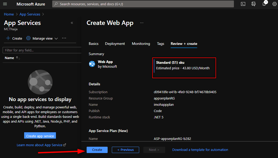
Task: Click Create app service button
Action: tap(40, 136)
